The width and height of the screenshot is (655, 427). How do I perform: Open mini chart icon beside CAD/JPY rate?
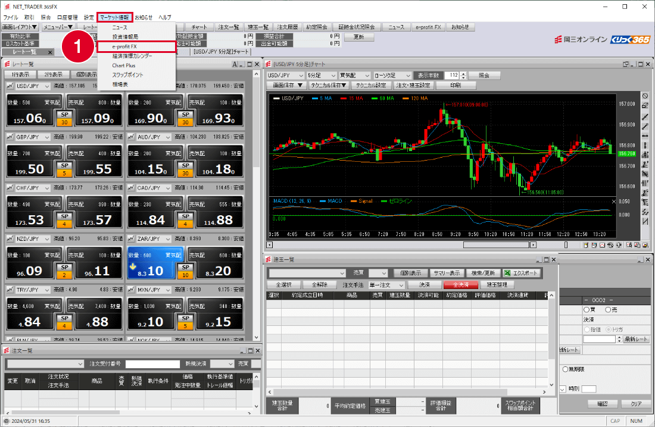pos(131,188)
